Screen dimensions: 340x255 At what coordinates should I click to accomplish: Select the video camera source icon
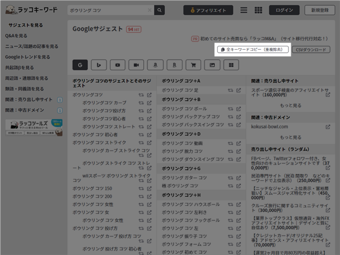click(x=136, y=65)
